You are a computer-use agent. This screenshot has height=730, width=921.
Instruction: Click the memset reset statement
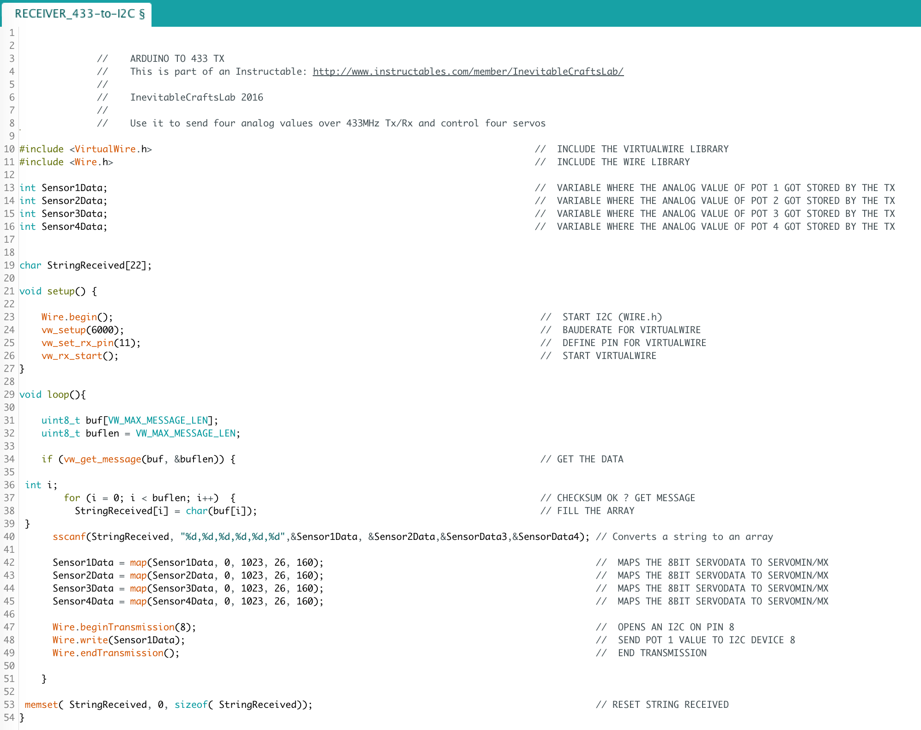[41, 704]
